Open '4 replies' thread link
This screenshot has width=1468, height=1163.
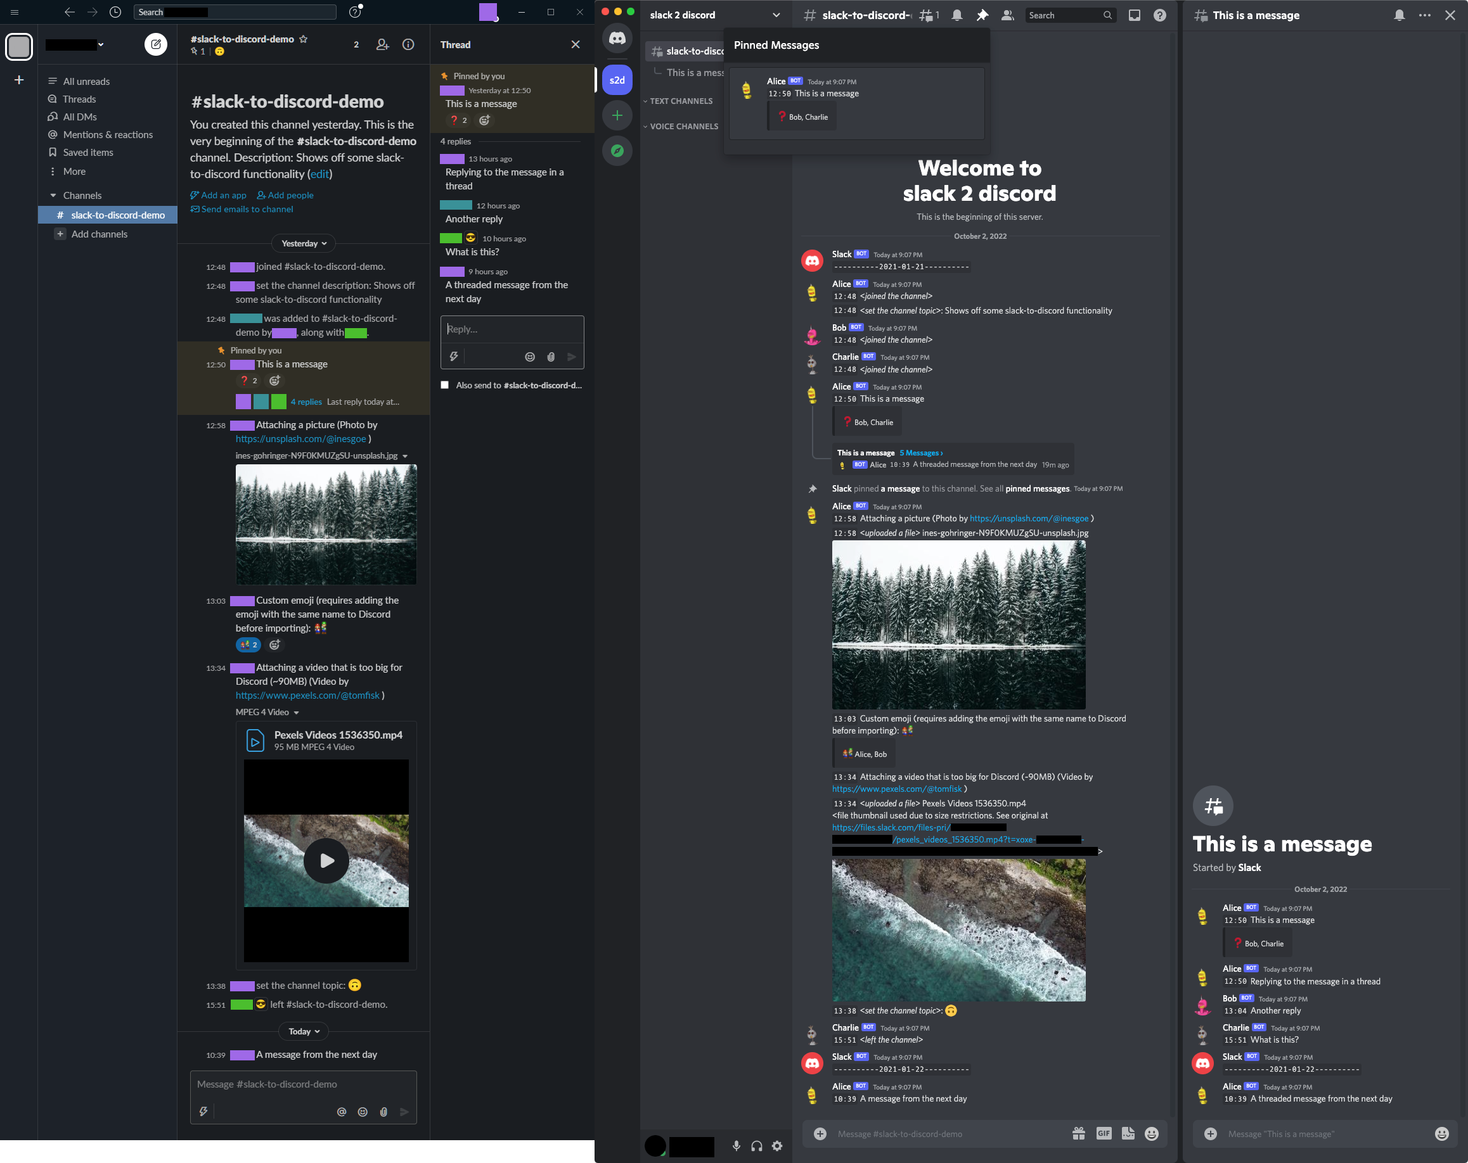click(306, 402)
